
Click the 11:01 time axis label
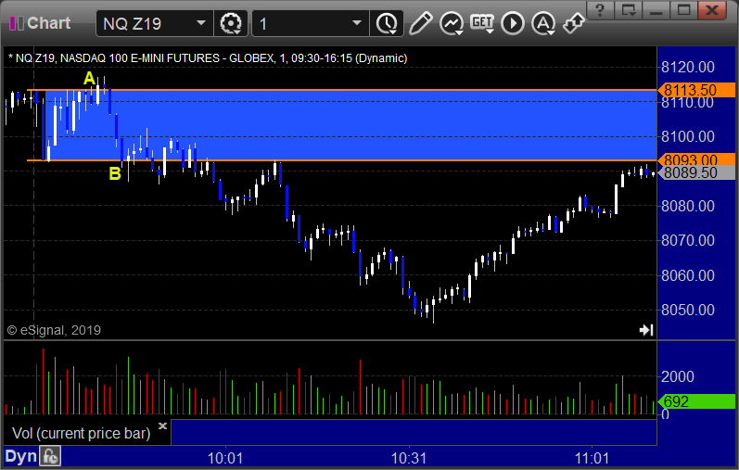coord(592,458)
